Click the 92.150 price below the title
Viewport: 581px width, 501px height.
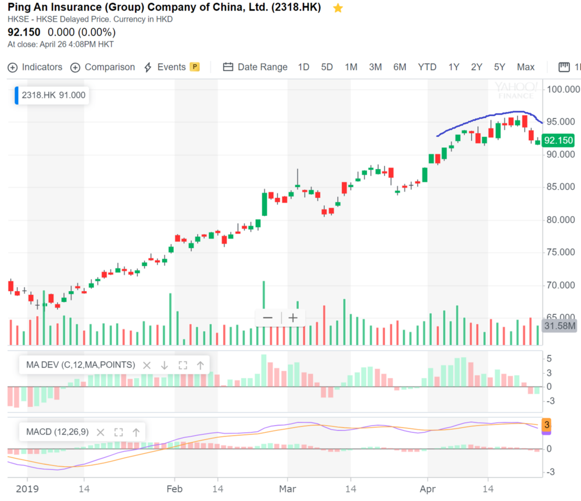point(24,32)
